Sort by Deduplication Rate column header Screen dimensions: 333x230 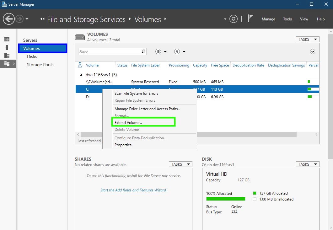pyautogui.click(x=248, y=65)
